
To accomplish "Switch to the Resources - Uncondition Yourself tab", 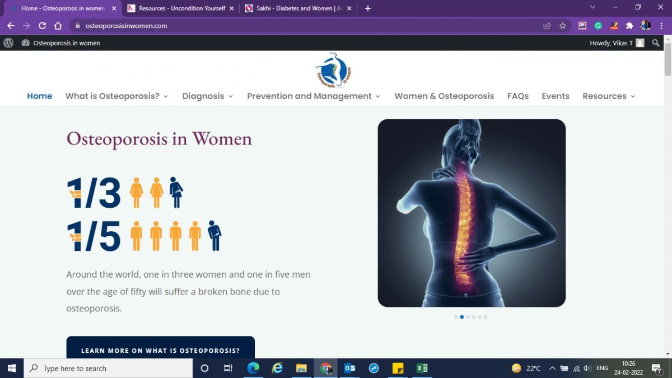I will point(177,8).
